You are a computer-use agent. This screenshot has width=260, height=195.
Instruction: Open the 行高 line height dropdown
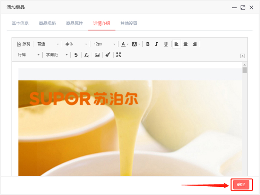(28, 55)
